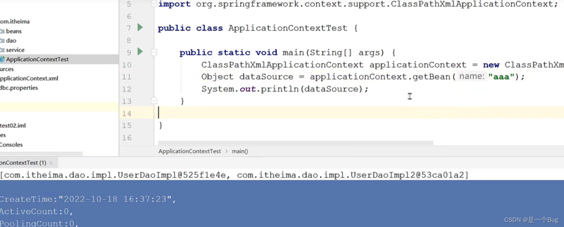This screenshot has height=227, width=564.
Task: Click the getBean method call
Action: (x=431, y=77)
